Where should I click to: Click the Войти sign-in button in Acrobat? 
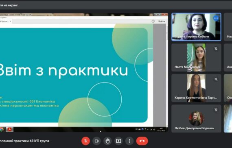[x=162, y=21]
